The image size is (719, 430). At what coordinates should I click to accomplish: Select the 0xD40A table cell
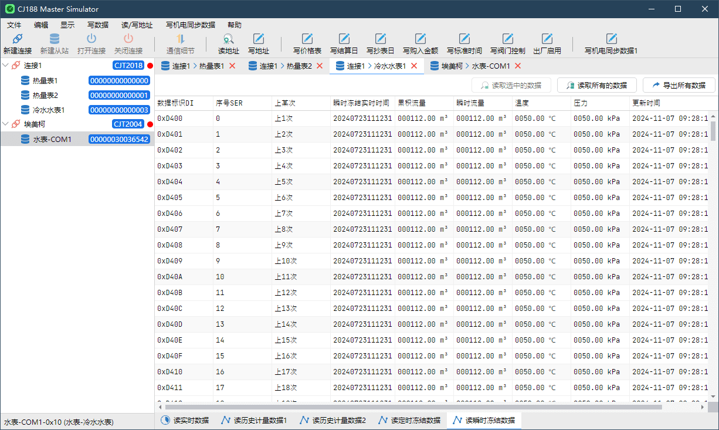point(184,276)
